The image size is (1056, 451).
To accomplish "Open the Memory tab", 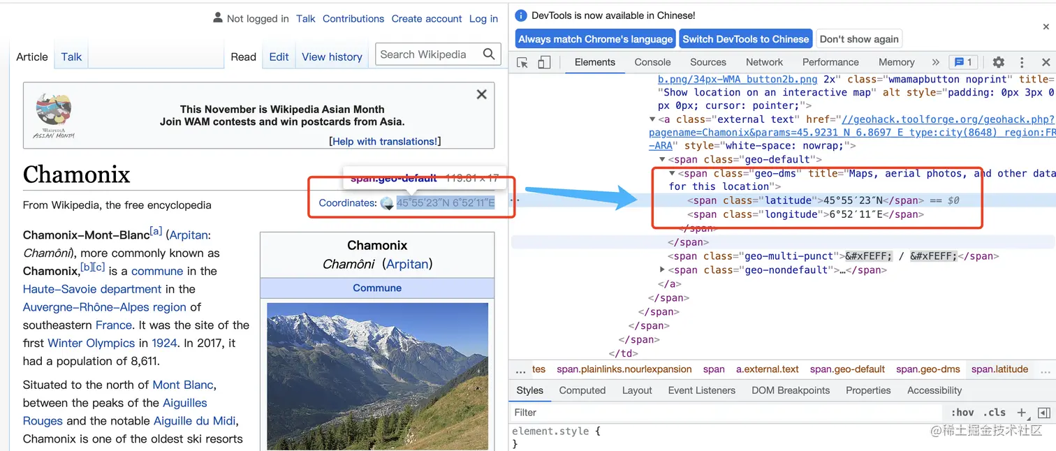I will click(896, 62).
